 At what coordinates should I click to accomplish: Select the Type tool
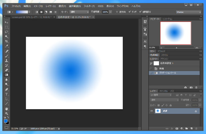[x=6, y=94]
